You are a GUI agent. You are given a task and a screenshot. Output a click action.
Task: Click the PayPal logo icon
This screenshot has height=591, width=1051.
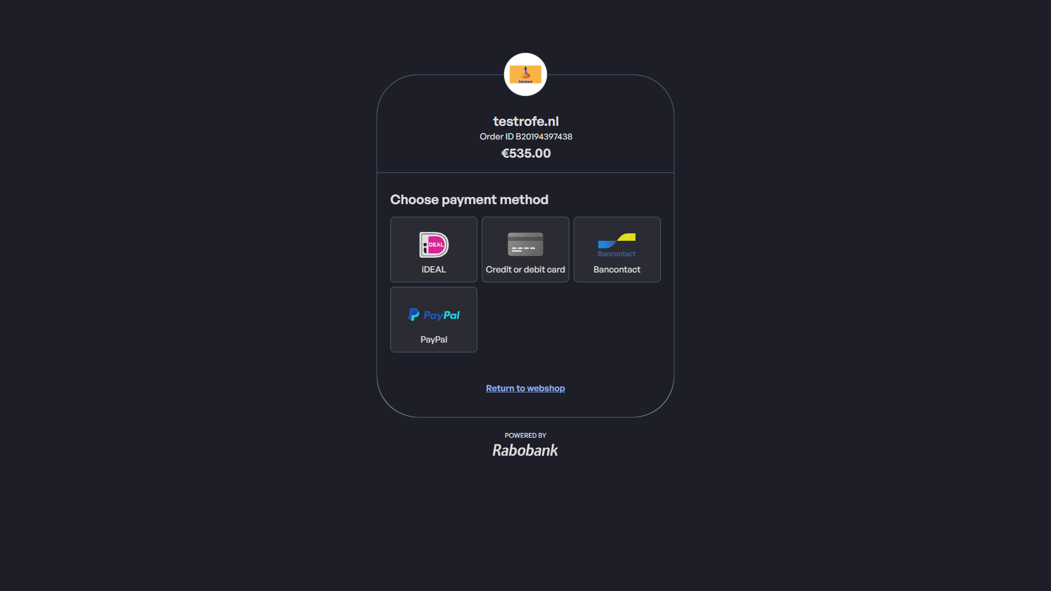click(x=434, y=315)
